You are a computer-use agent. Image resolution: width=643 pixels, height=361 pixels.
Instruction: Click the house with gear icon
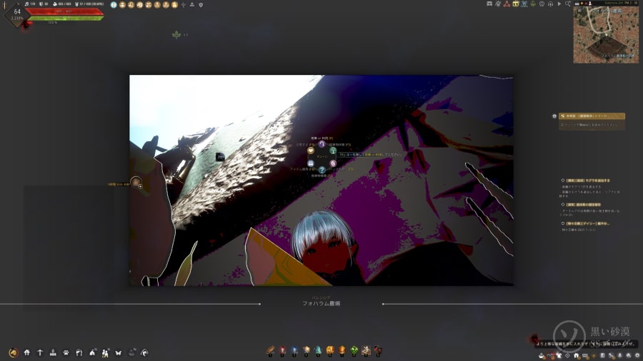pyautogui.click(x=498, y=4)
